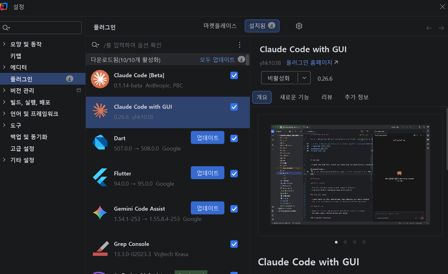This screenshot has height=274, width=448.
Task: Switch to the 마켓플레이스 tab
Action: point(220,26)
